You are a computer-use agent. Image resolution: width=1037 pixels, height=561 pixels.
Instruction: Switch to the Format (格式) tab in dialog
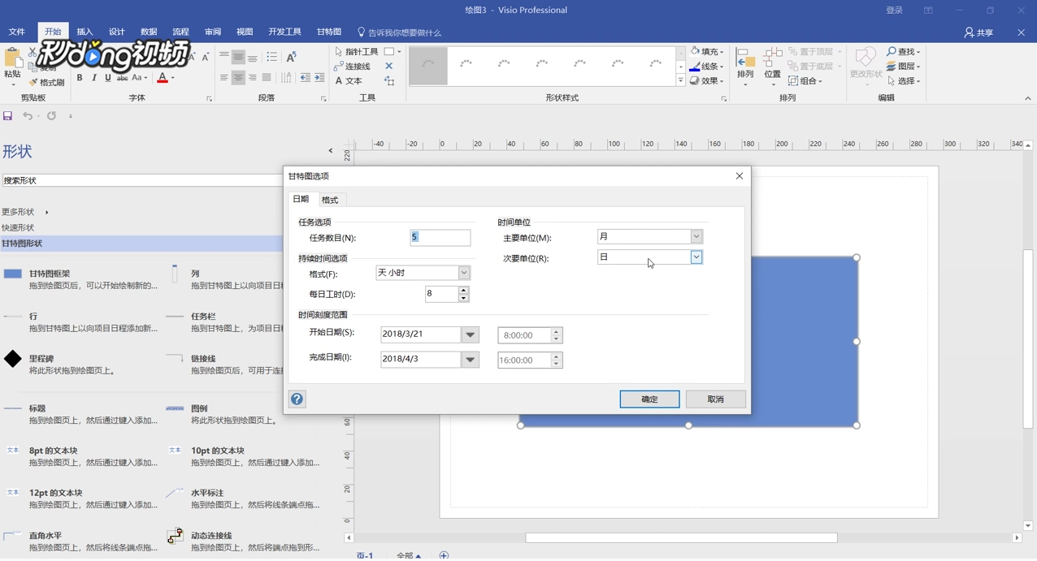pos(330,200)
